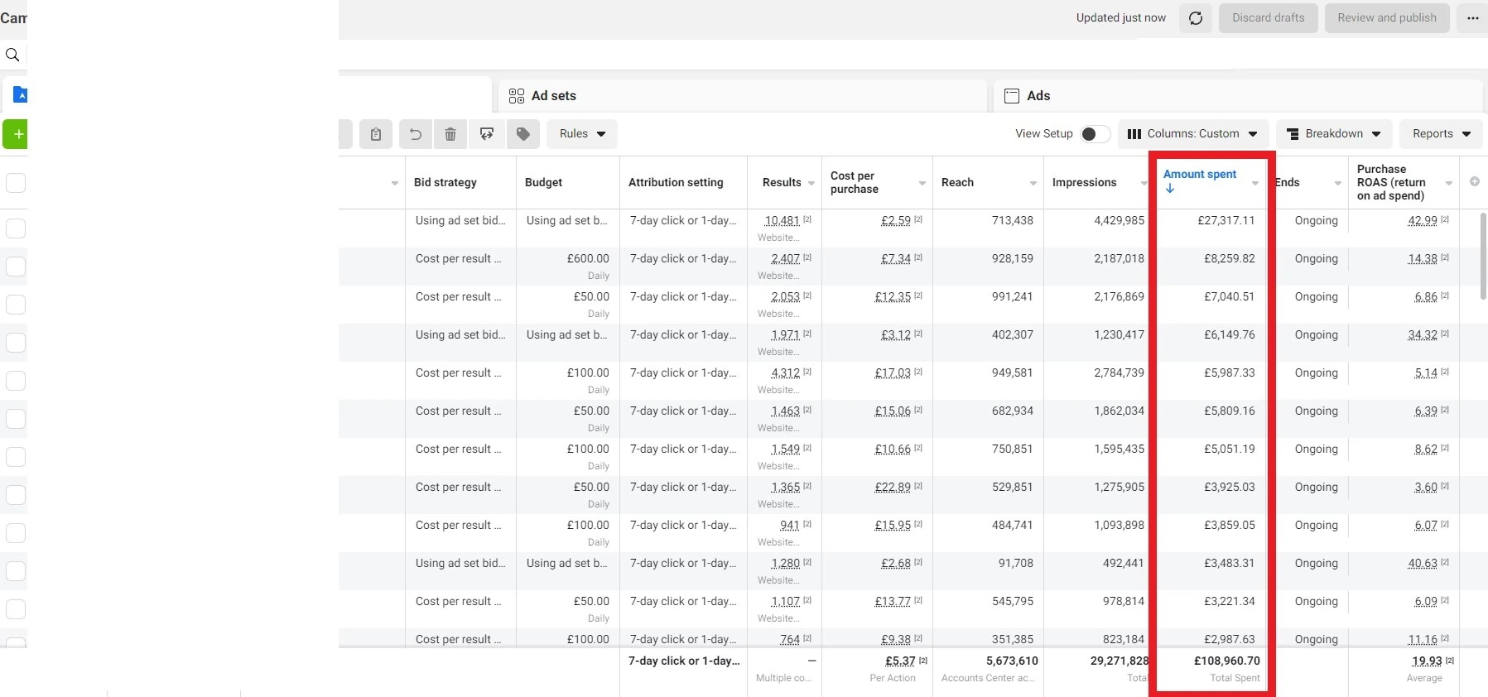Open the Columns: Custom dropdown
The height and width of the screenshot is (697, 1488).
(1192, 134)
